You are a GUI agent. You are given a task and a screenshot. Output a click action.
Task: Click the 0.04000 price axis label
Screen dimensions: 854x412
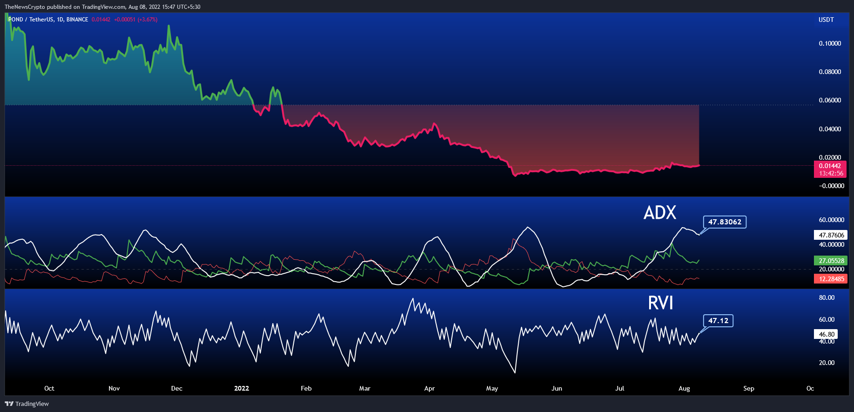point(830,129)
